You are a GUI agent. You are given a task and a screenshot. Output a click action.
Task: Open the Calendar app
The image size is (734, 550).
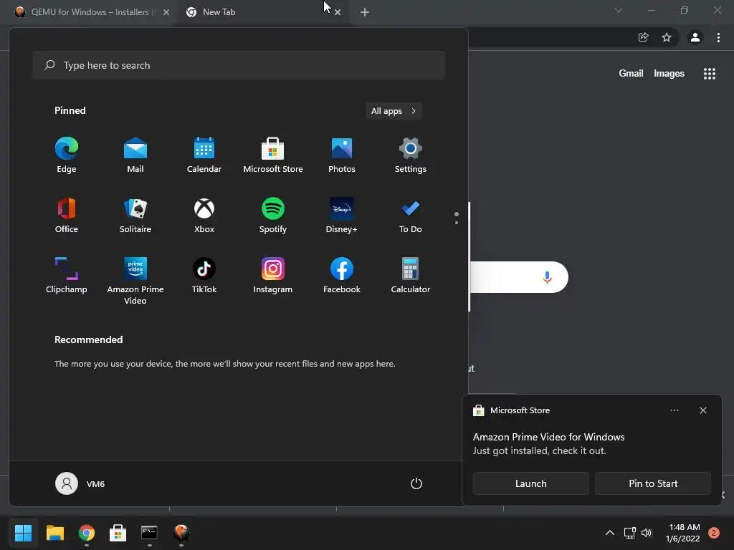point(204,155)
